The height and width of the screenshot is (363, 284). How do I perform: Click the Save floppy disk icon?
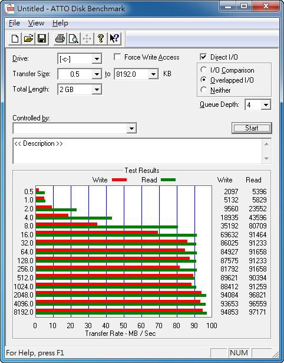[x=42, y=38]
